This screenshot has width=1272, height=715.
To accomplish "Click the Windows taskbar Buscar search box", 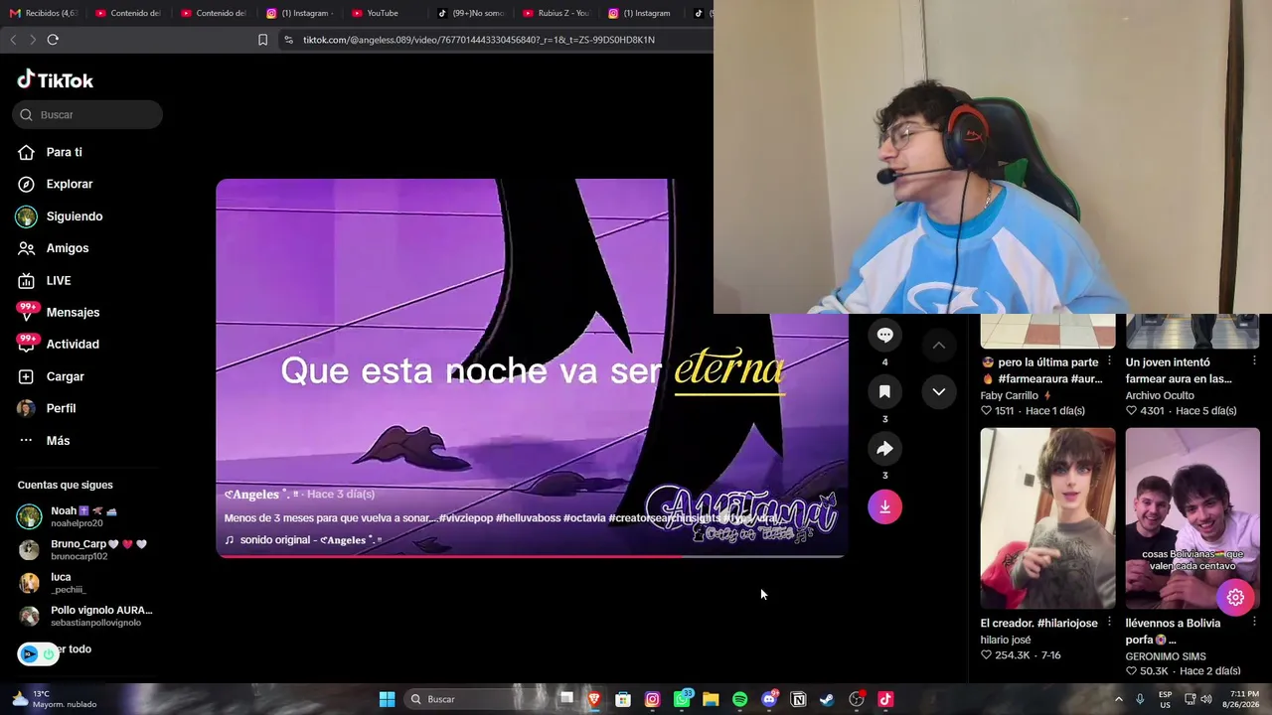I will coord(479,699).
